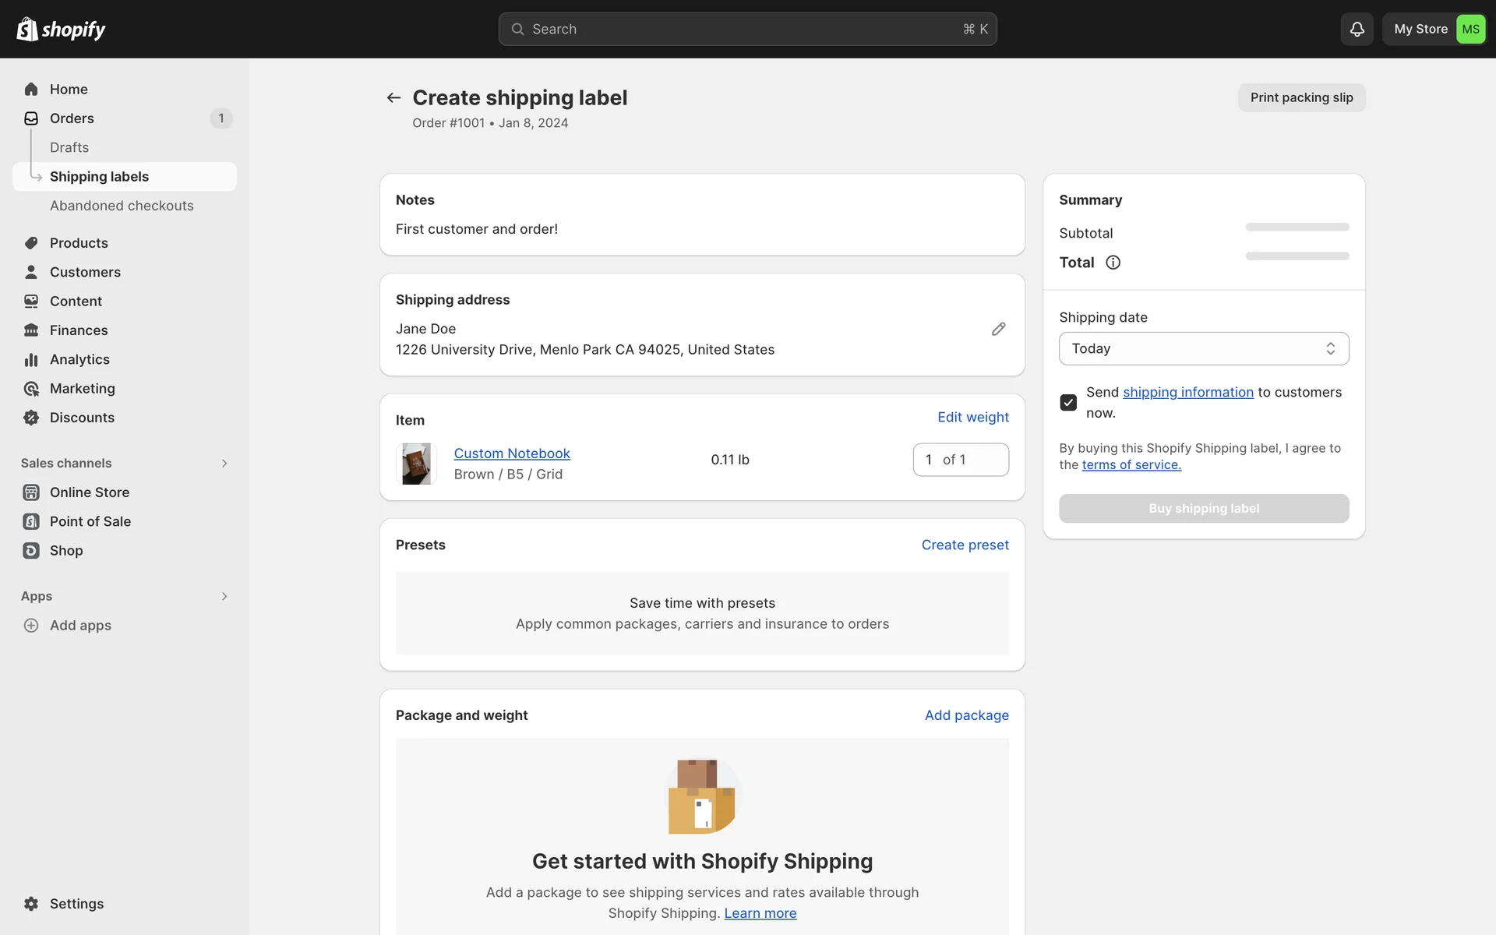Click the info icon next to Total
Screen dimensions: 1496x935
coord(1113,263)
